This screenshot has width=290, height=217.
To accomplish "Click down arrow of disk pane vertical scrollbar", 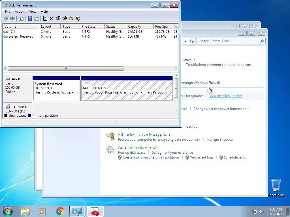I will pyautogui.click(x=176, y=110).
